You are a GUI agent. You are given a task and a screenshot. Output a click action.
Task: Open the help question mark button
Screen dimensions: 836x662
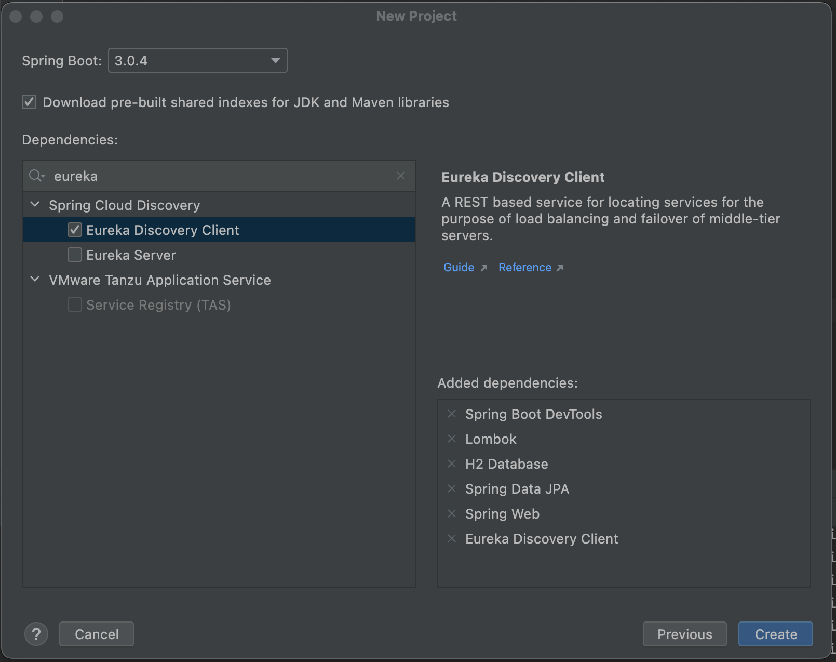tap(36, 634)
